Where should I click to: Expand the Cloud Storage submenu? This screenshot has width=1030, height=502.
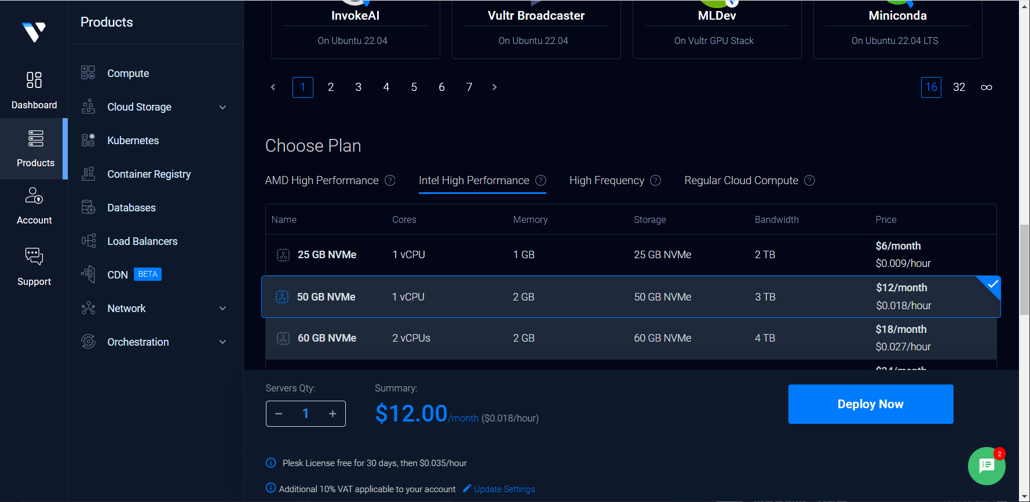(222, 107)
